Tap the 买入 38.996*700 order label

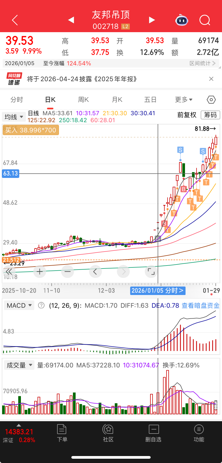(31, 130)
